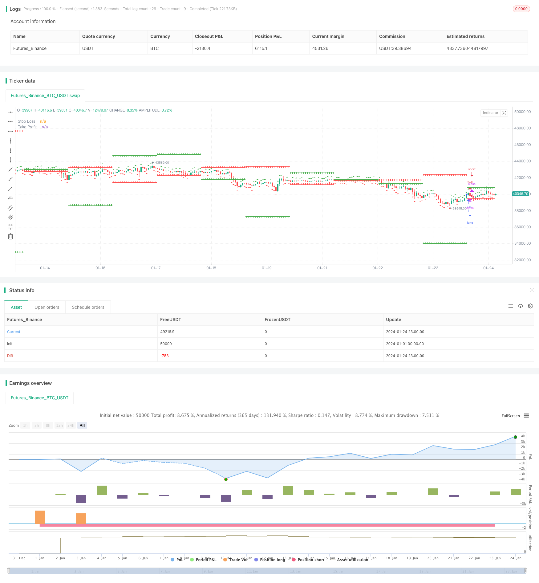This screenshot has width=539, height=583.
Task: Toggle the Position short legend series
Action: pyautogui.click(x=308, y=560)
